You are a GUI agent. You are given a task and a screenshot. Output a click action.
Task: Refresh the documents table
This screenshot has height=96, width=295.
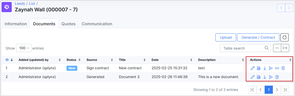(285, 37)
